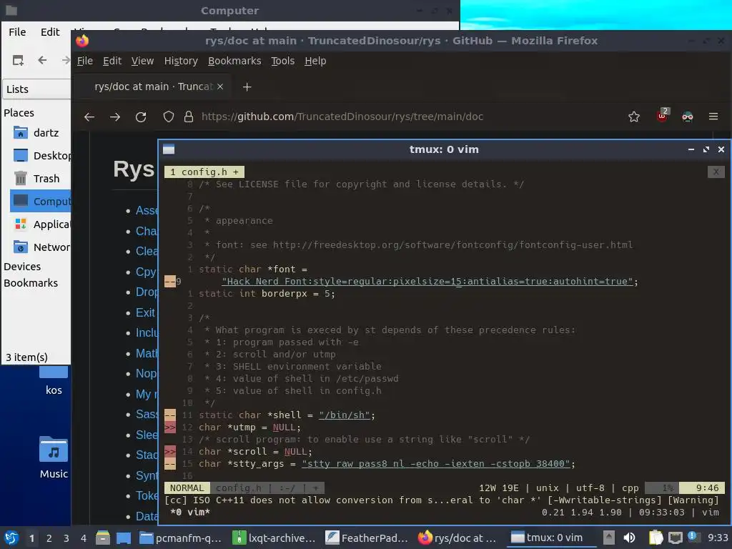The height and width of the screenshot is (549, 732).
Task: Open File menu in Computer window
Action: click(17, 32)
